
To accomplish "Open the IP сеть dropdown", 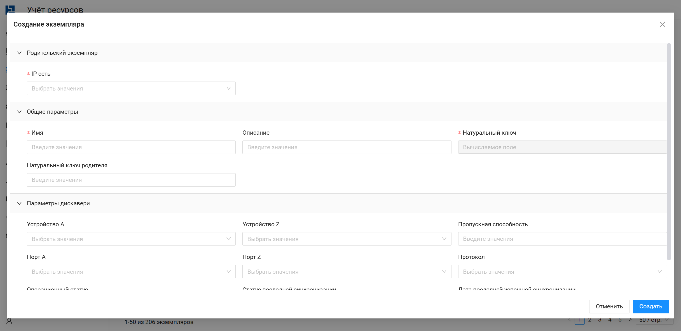I will point(131,88).
